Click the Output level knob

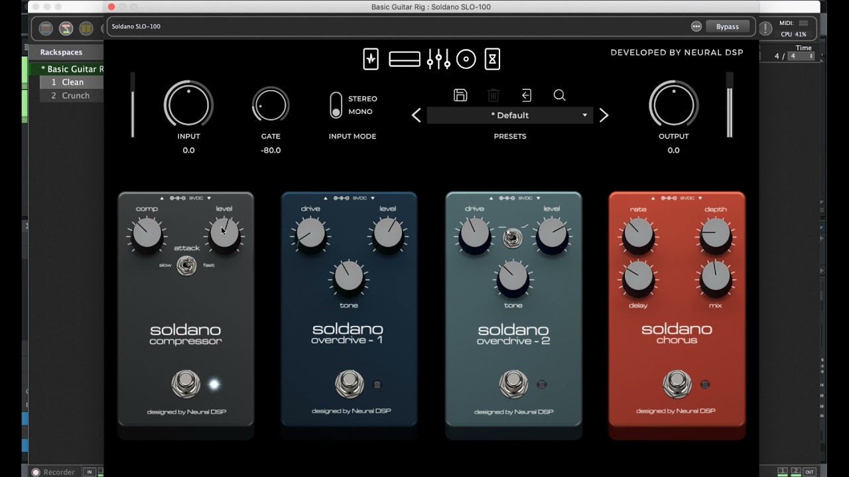pyautogui.click(x=673, y=105)
